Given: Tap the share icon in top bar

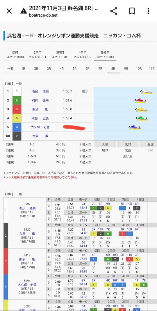Looking at the screenshot, I should point(114,11).
